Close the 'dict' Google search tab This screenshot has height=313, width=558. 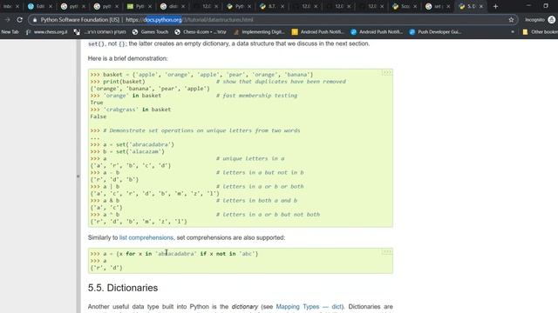pyautogui.click(x=183, y=6)
